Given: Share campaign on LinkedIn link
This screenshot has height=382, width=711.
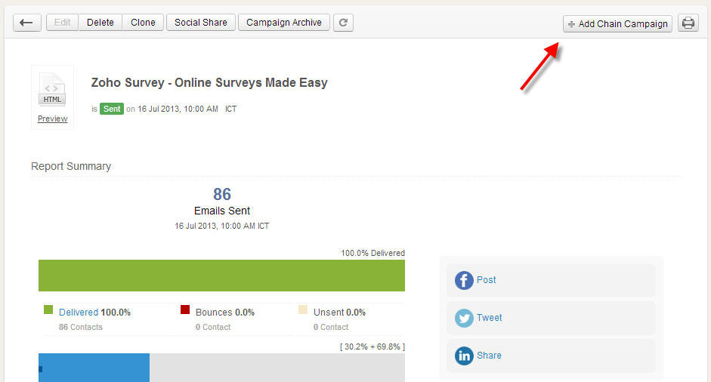Looking at the screenshot, I should point(489,356).
